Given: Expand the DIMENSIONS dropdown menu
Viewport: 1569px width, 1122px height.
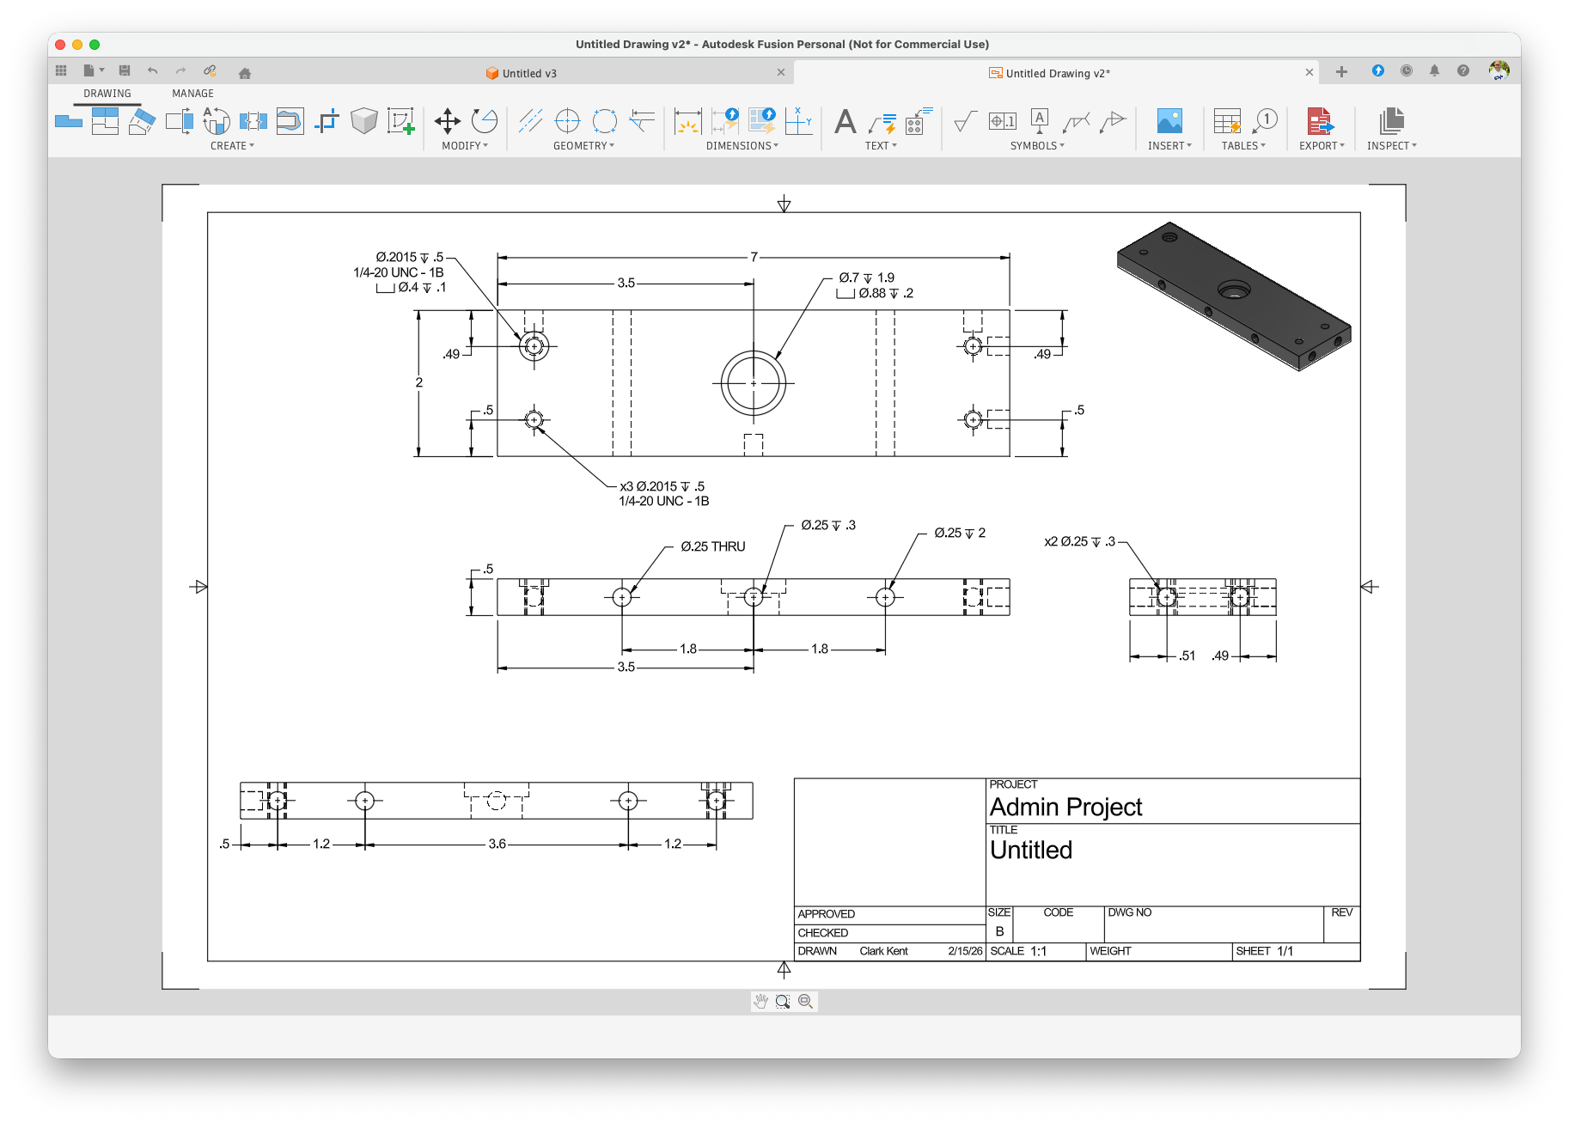Looking at the screenshot, I should pyautogui.click(x=742, y=146).
